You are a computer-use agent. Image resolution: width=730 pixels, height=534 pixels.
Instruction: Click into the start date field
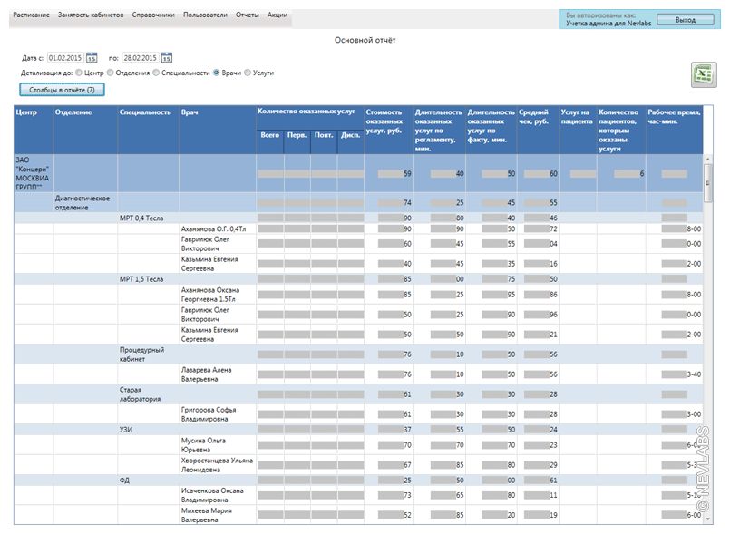pyautogui.click(x=65, y=58)
